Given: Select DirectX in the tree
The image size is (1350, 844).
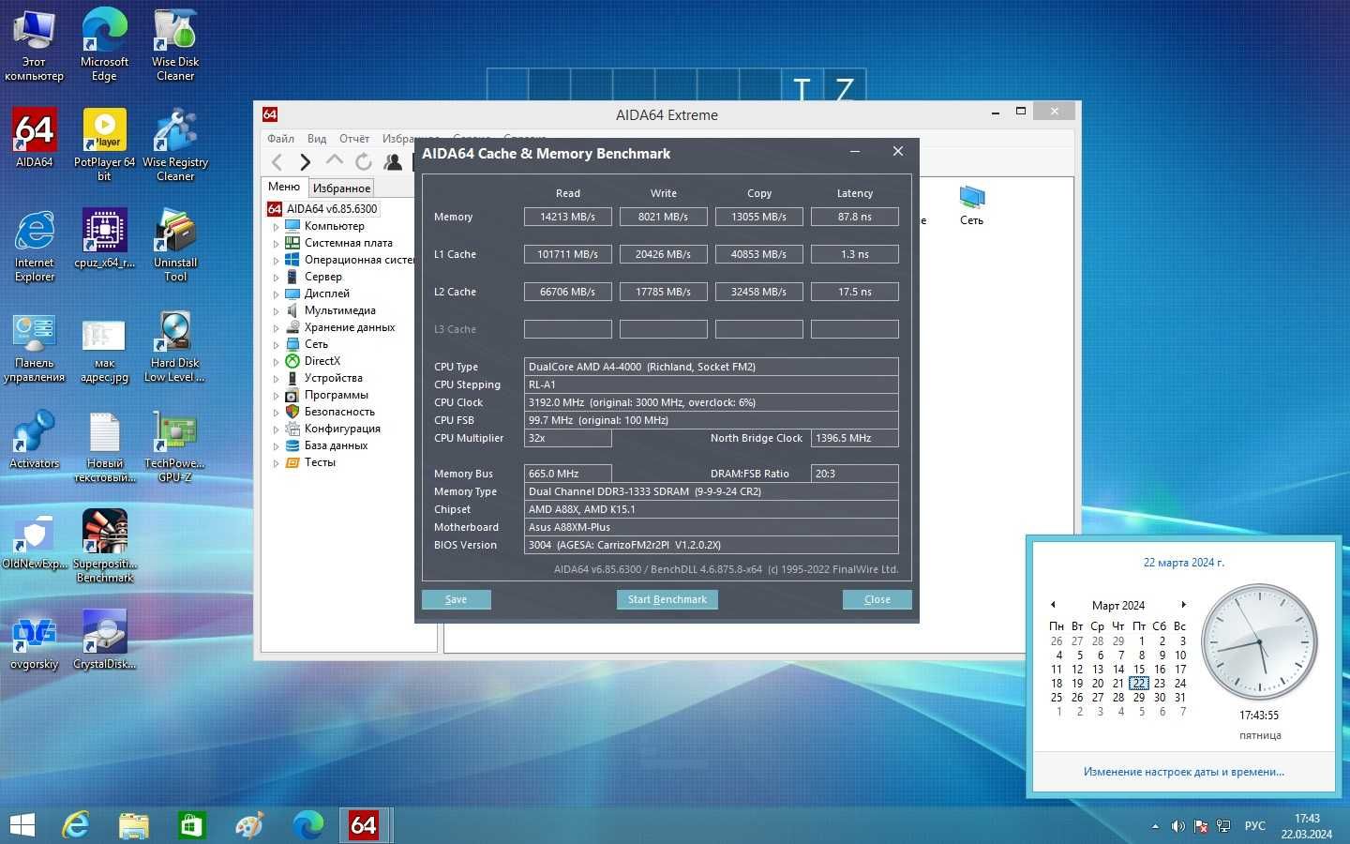Looking at the screenshot, I should pyautogui.click(x=322, y=361).
